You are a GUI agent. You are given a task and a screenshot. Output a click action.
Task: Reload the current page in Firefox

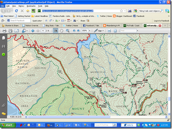[16, 11]
